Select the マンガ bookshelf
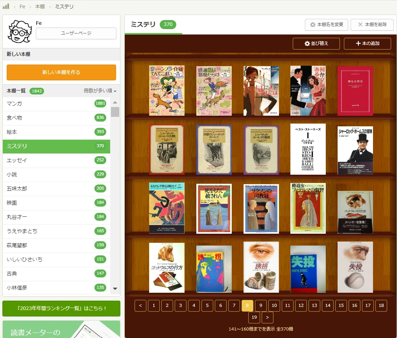Screen dimensions: 397x338 56,103
